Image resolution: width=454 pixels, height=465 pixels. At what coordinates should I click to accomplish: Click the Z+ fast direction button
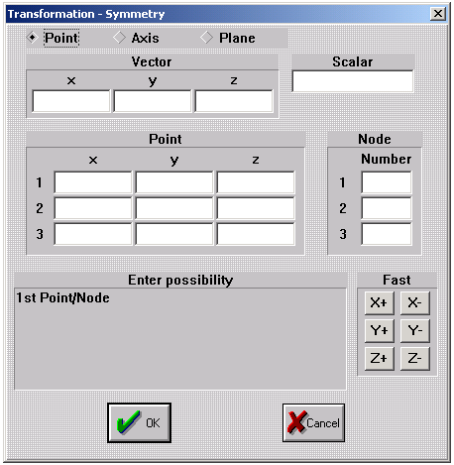(380, 358)
